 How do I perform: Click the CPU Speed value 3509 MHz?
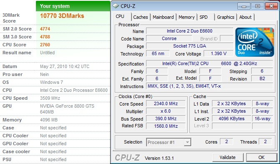(x=50, y=98)
